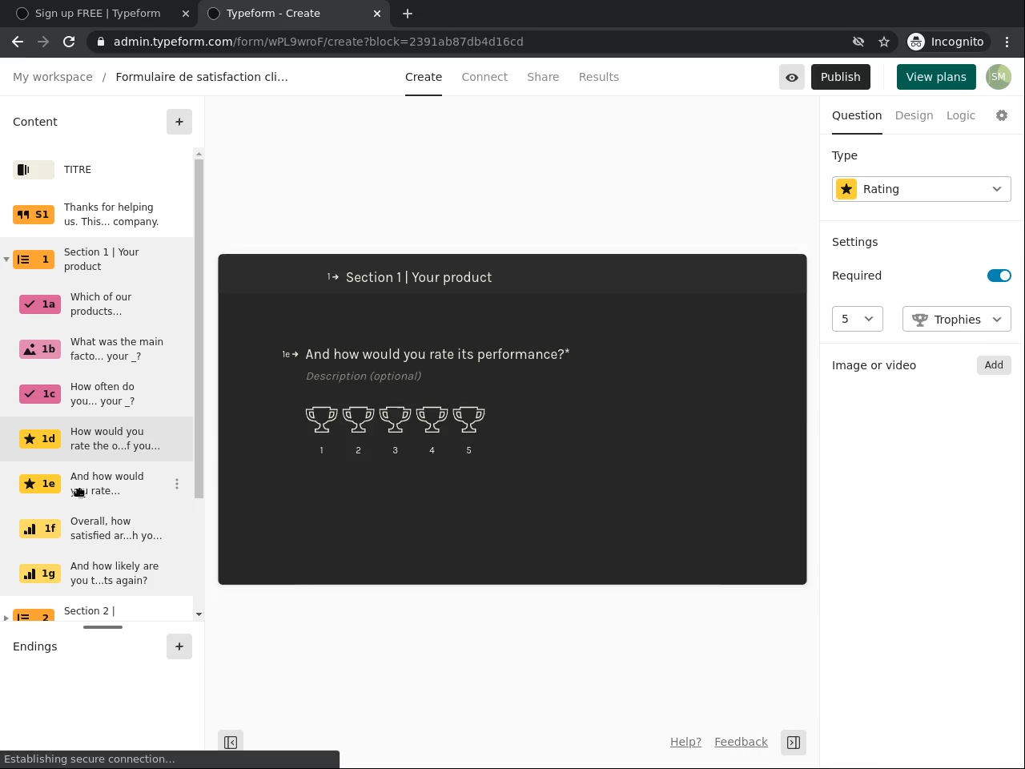
Task: Select the Section 1 question group badge
Action: click(34, 260)
